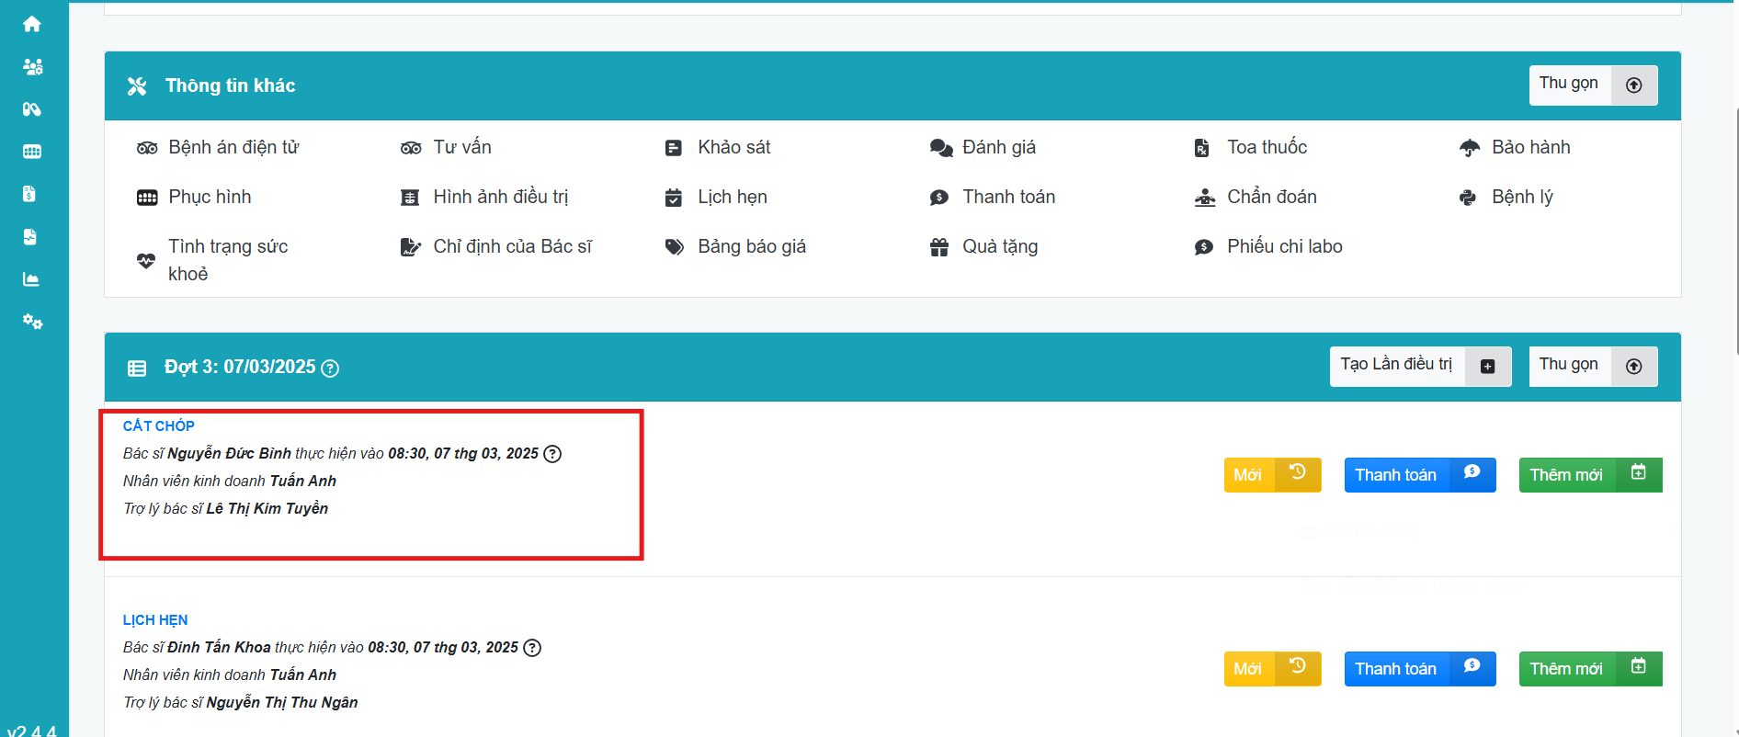Screen dimensions: 1739x737
Task: Open Mới status dropdown for CẮT CHÓP
Action: click(x=1271, y=475)
